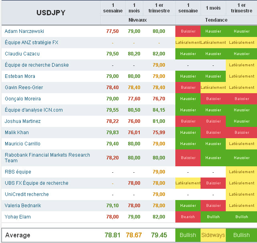Click Average row Sideways trend cell

tap(213, 235)
